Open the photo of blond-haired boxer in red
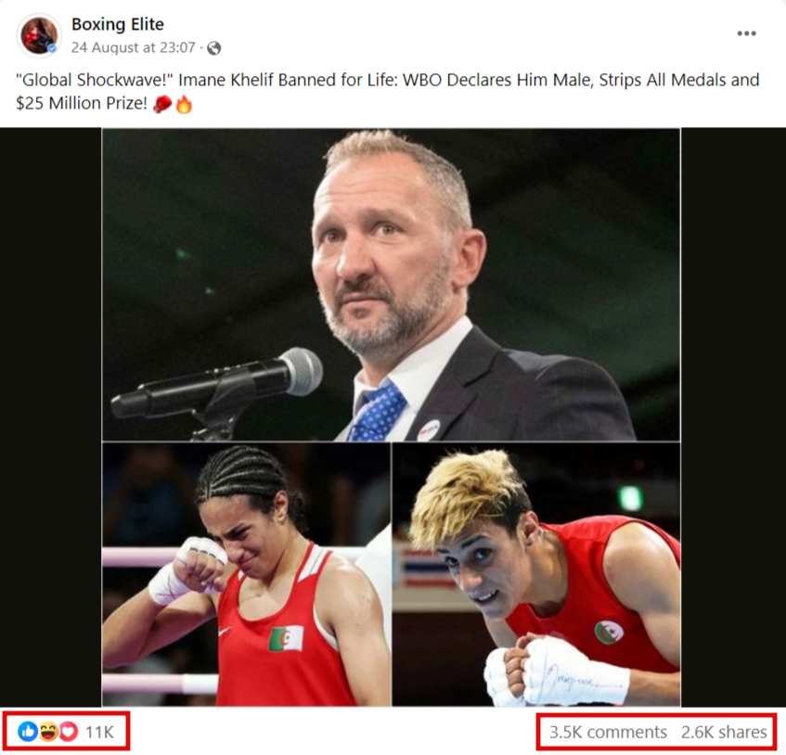Viewport: 786px width, 755px height. point(536,575)
